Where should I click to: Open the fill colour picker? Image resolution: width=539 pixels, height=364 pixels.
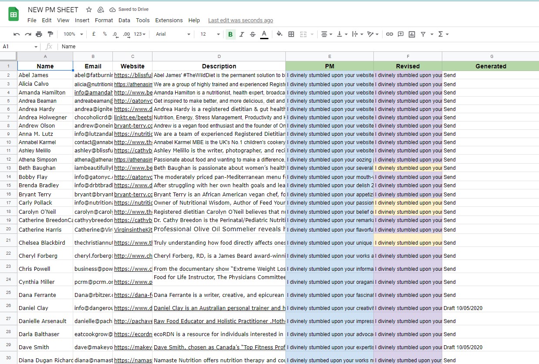pos(280,34)
